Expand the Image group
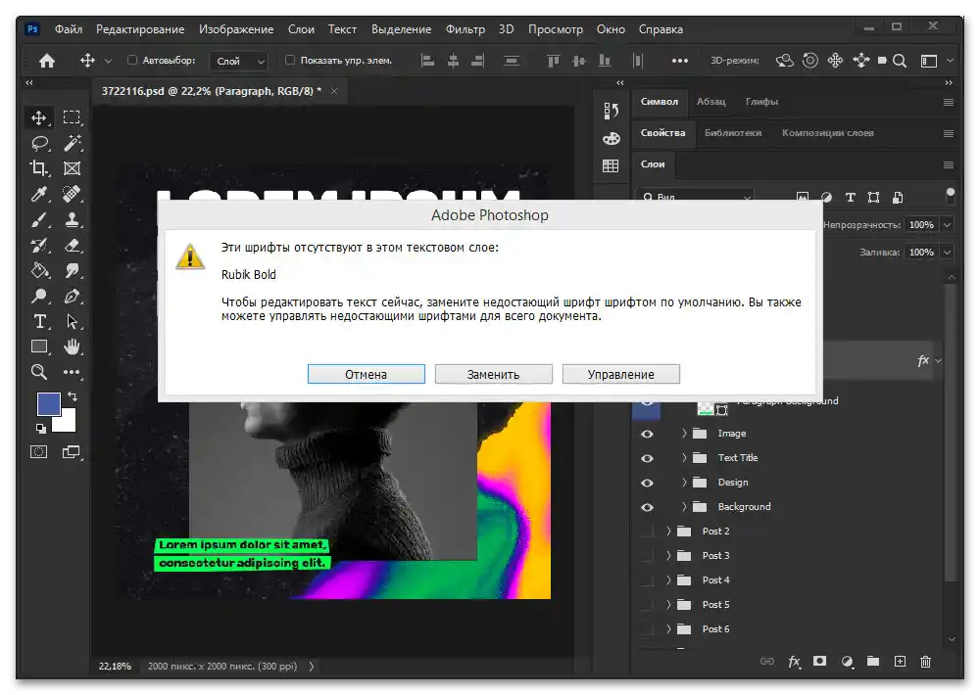Viewport: 980px width, 695px height. coord(684,433)
